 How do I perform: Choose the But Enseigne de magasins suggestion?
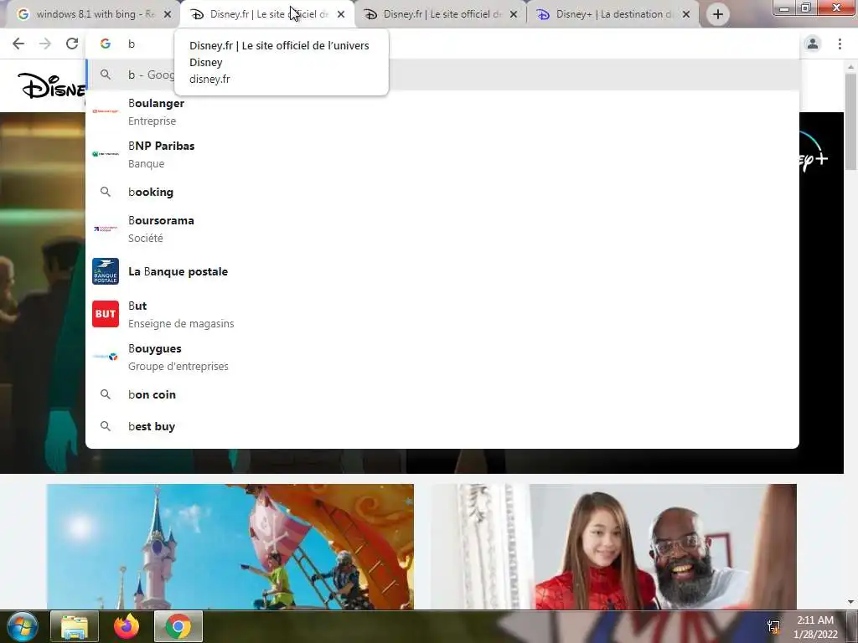pyautogui.click(x=442, y=314)
